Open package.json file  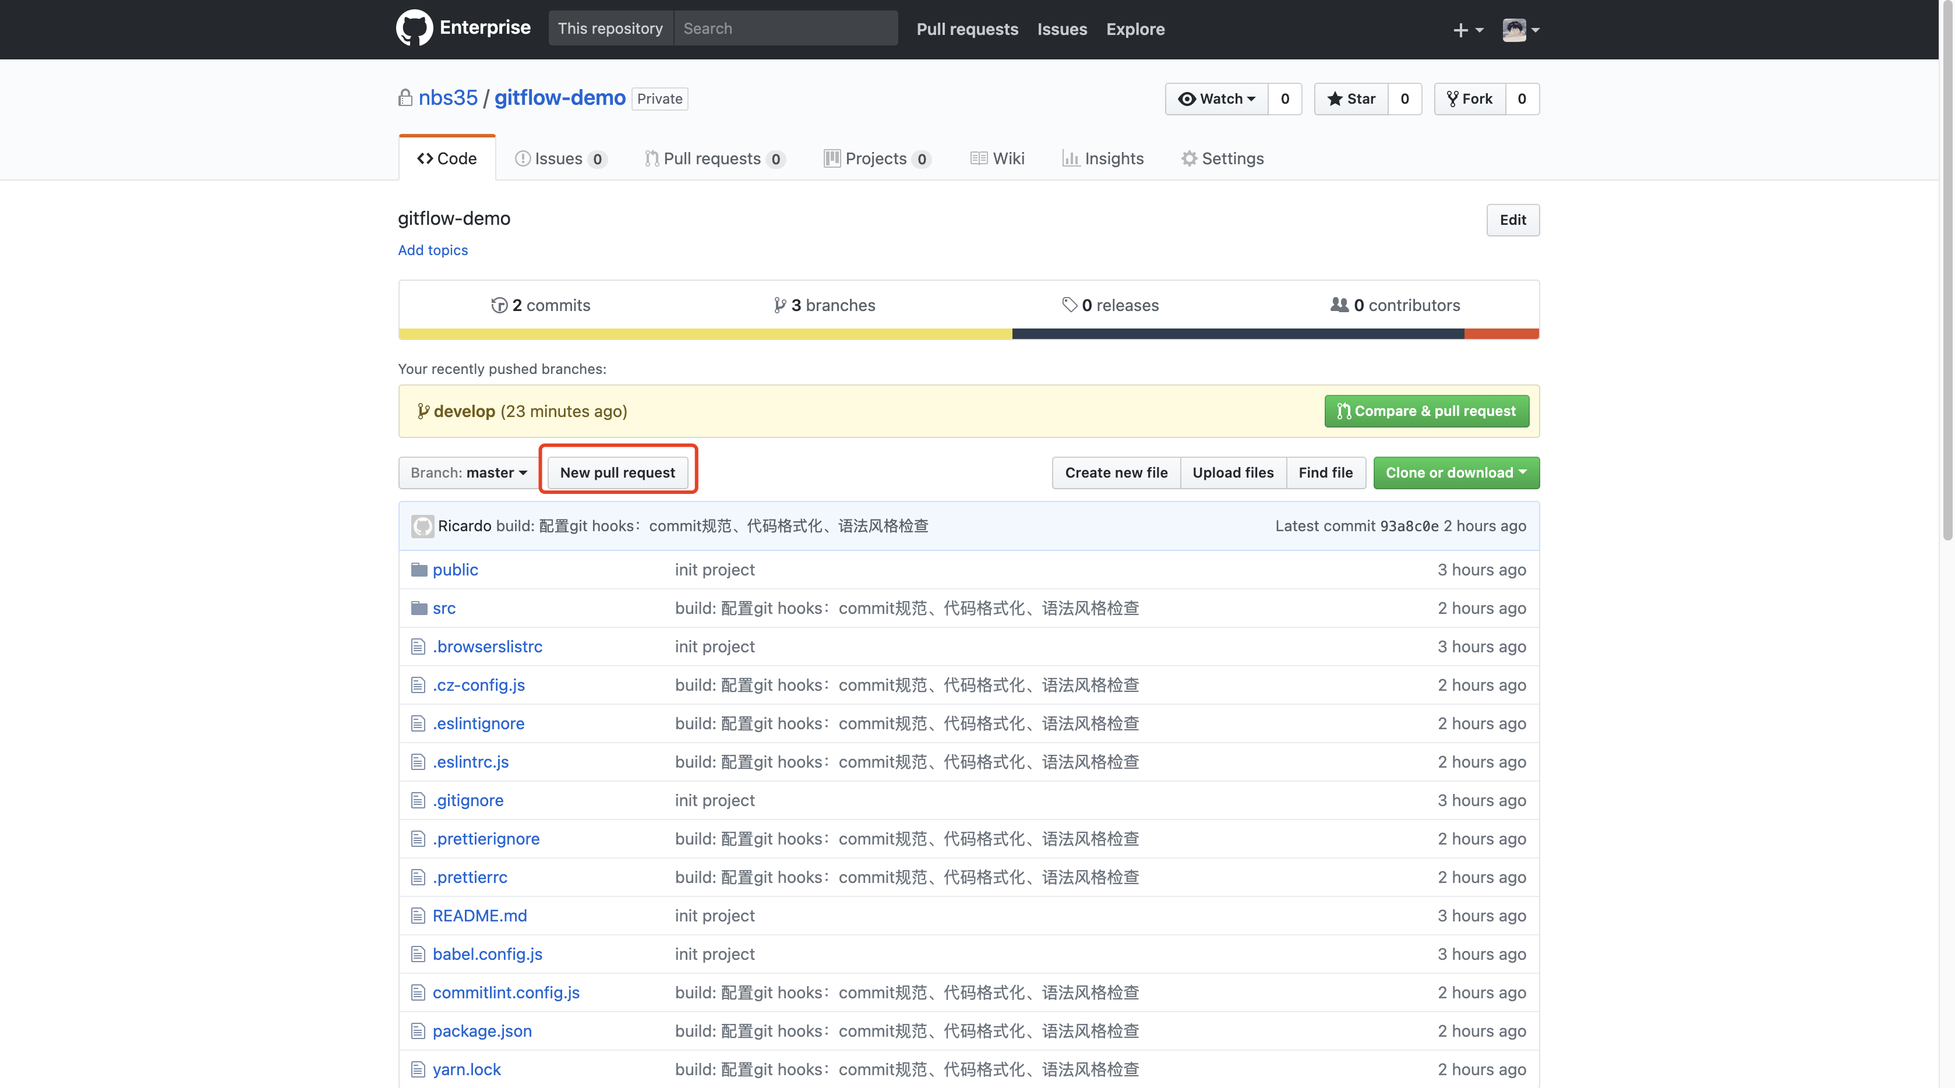click(482, 1031)
